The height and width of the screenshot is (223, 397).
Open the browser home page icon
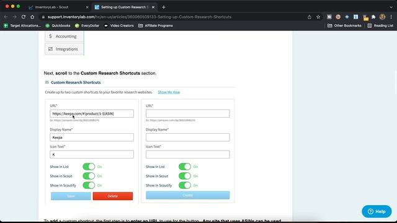pyautogui.click(x=32, y=17)
